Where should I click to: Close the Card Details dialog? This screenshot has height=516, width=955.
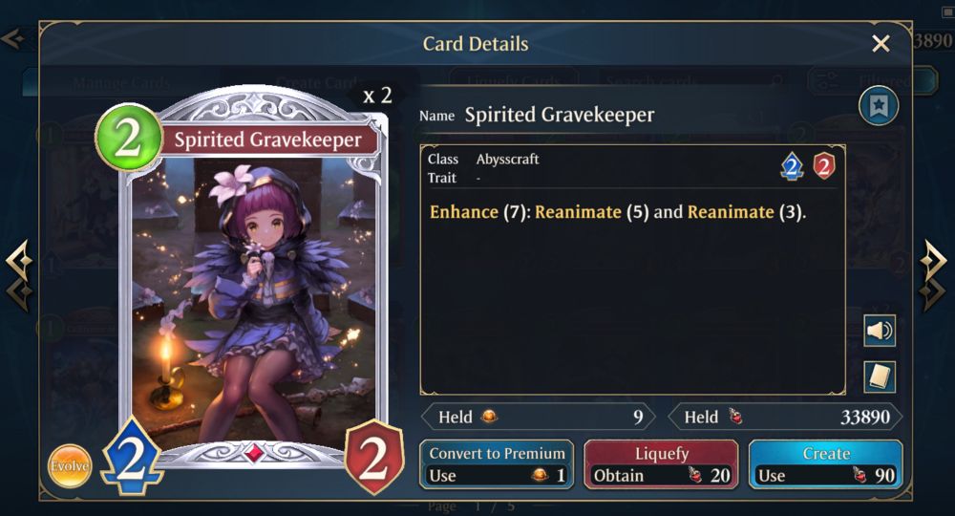click(x=881, y=43)
